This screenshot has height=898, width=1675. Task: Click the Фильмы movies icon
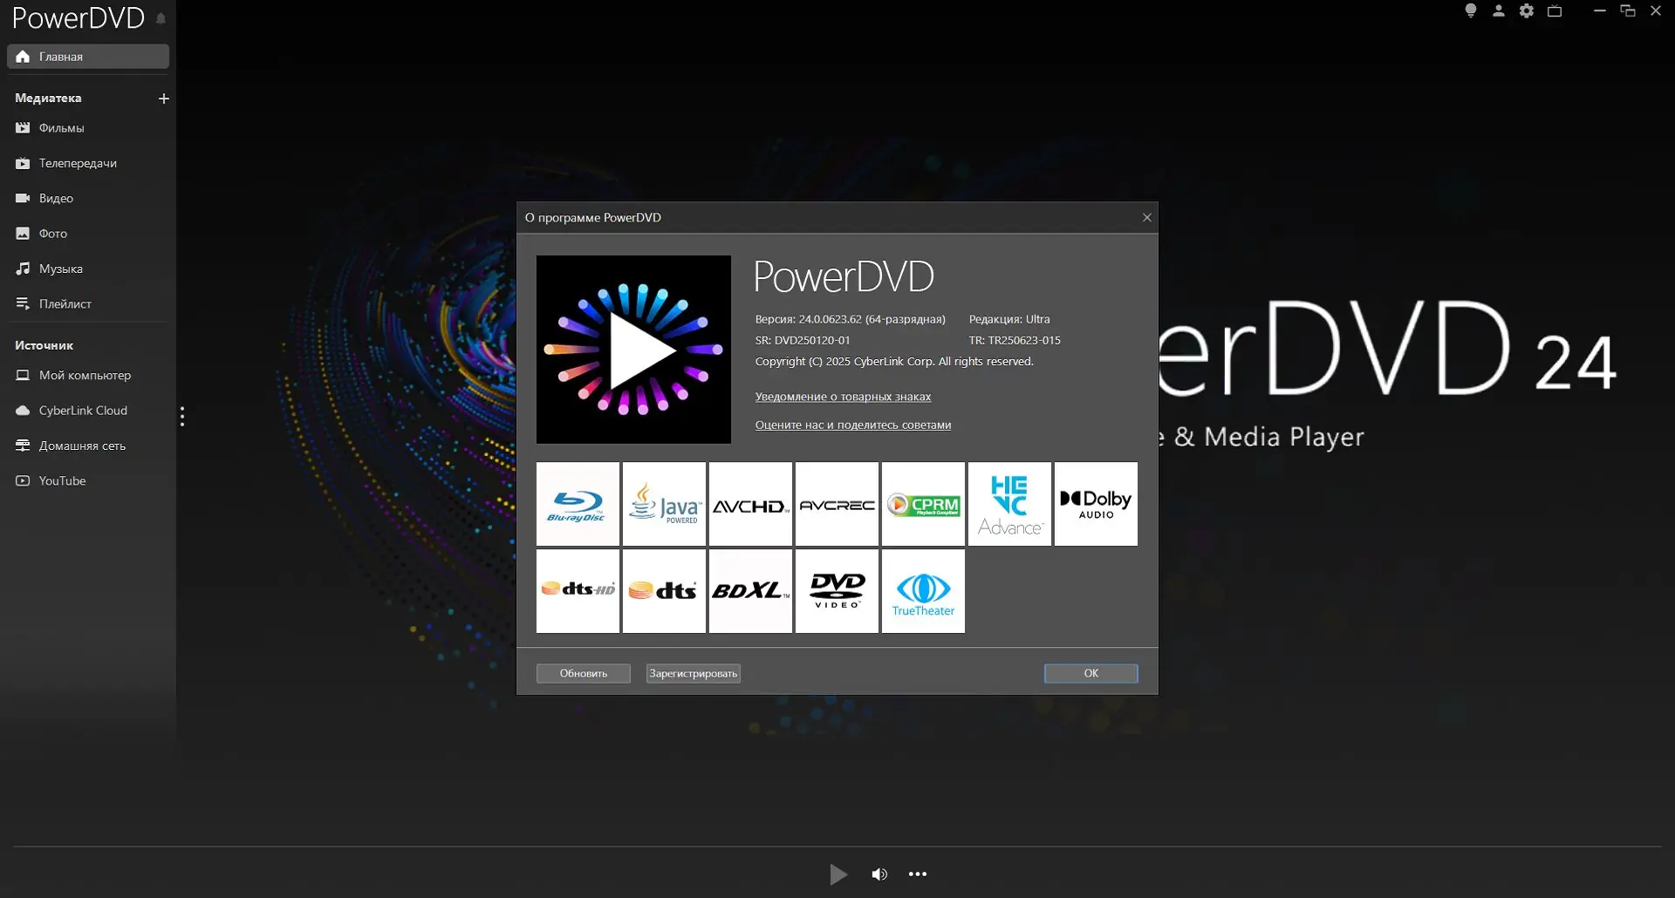23,128
